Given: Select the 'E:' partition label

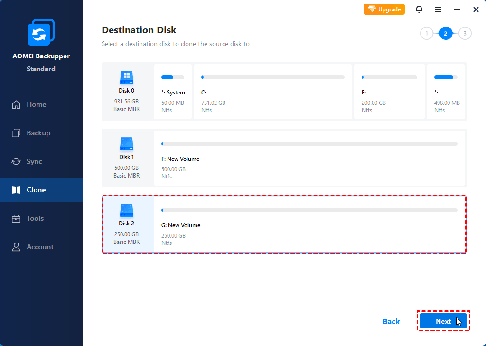Looking at the screenshot, I should (x=364, y=93).
